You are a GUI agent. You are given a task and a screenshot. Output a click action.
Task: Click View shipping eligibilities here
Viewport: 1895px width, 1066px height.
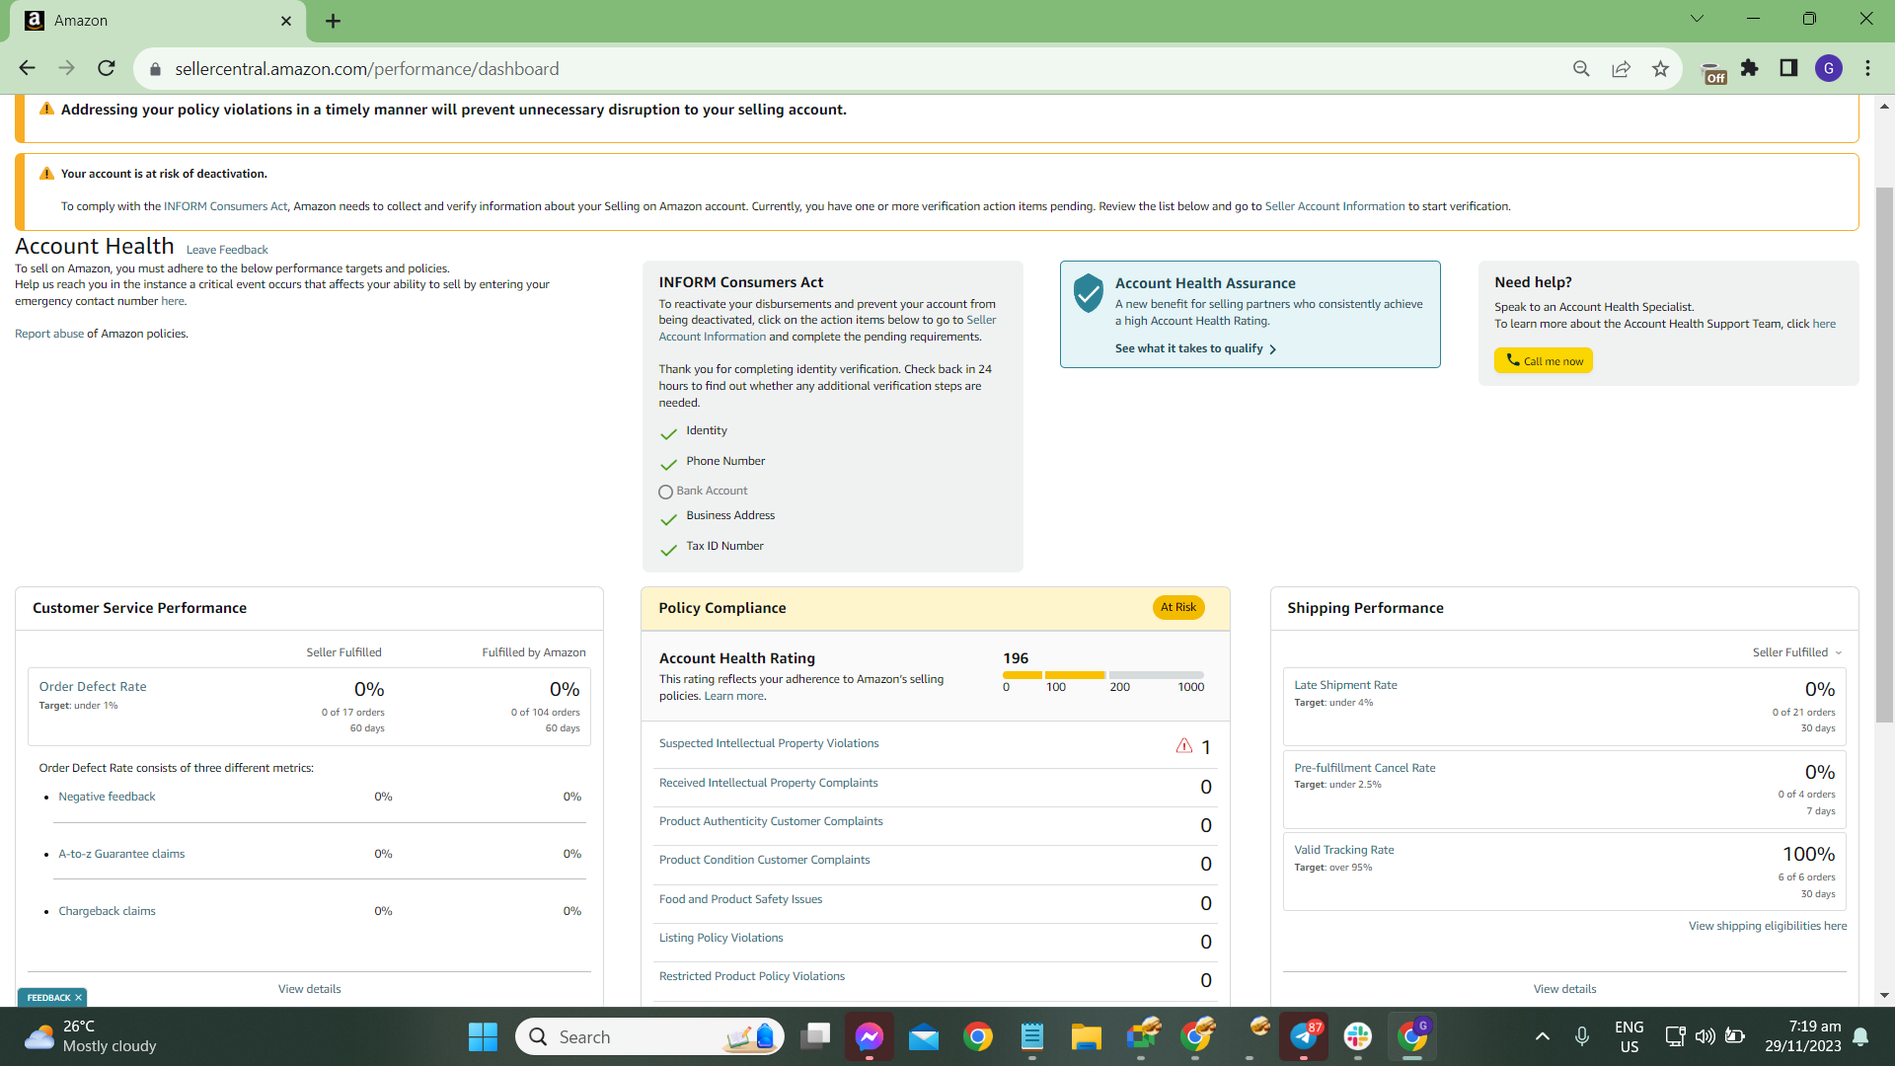(x=1768, y=926)
